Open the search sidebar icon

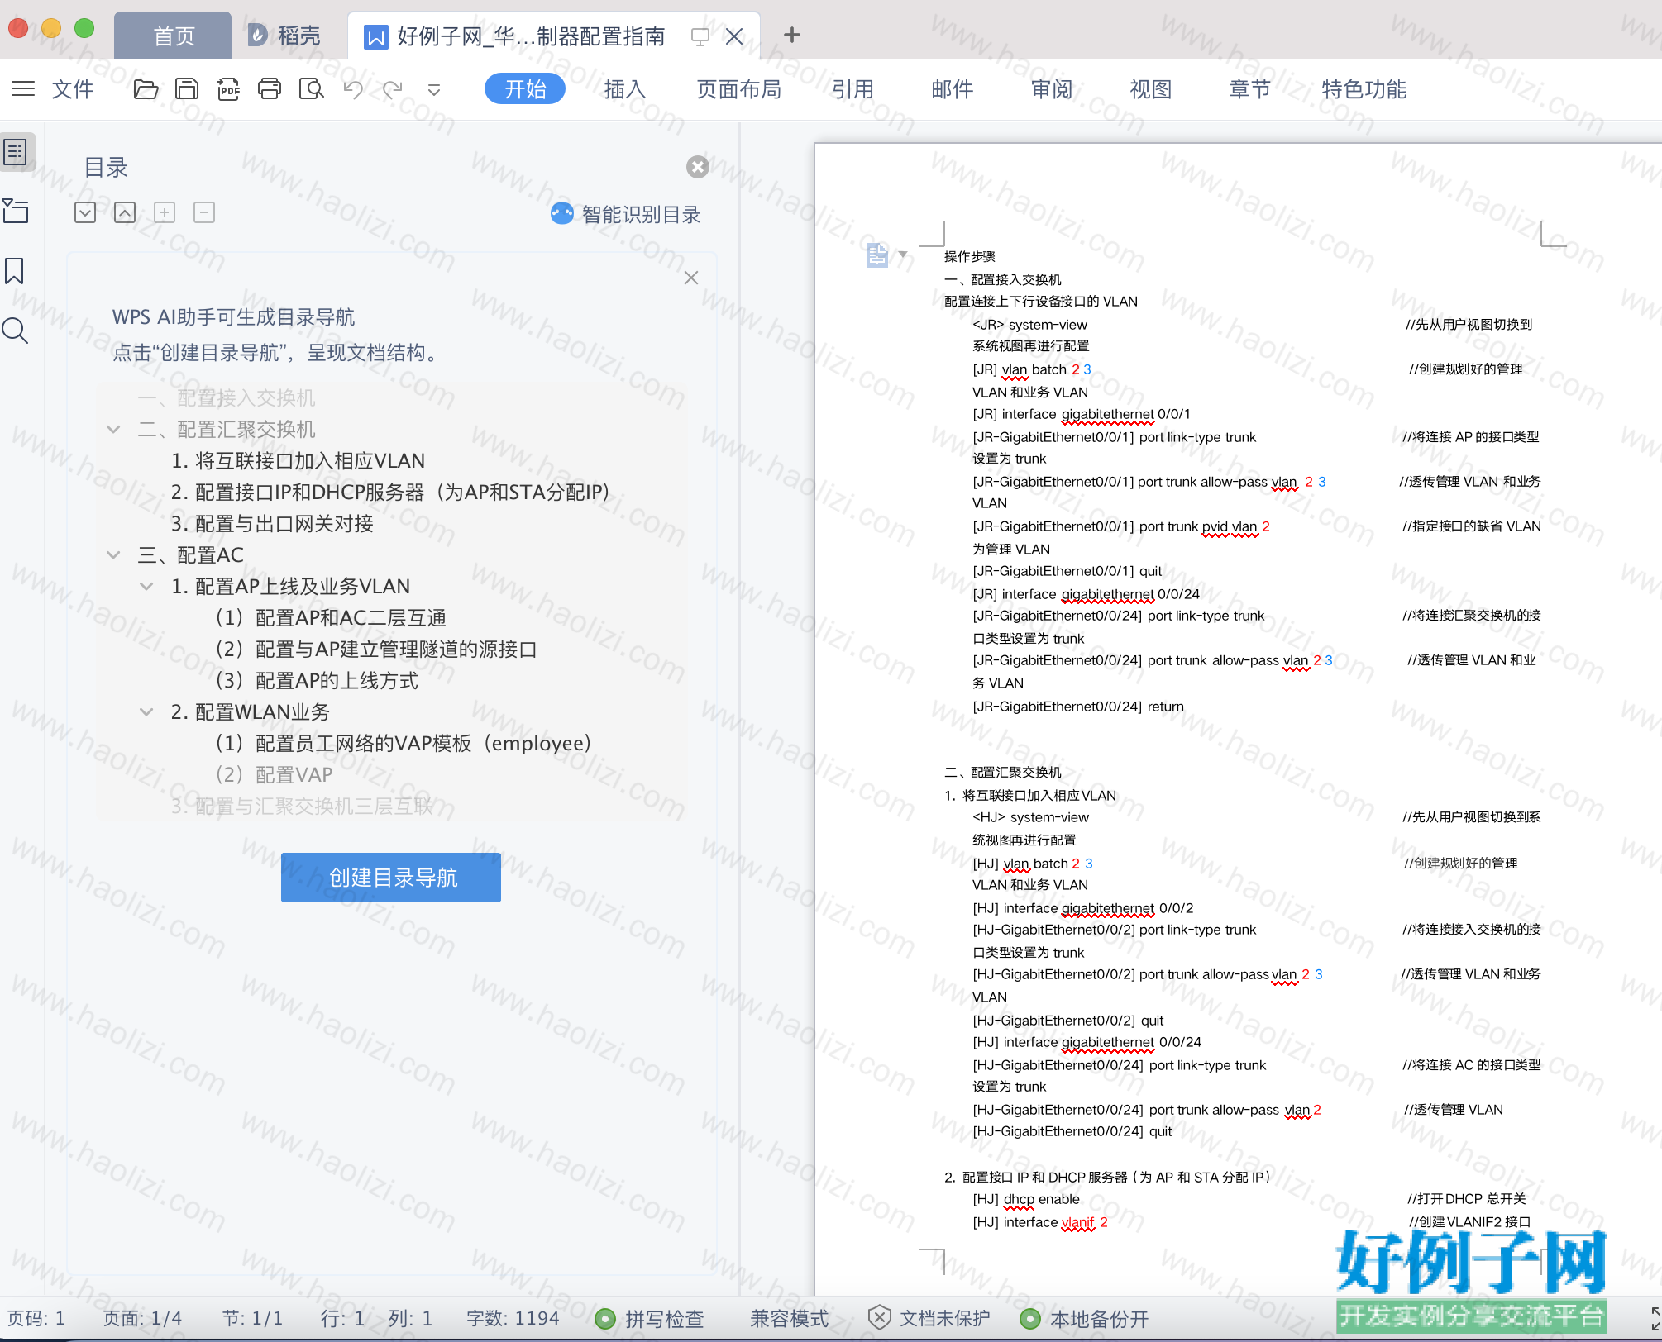pos(15,331)
